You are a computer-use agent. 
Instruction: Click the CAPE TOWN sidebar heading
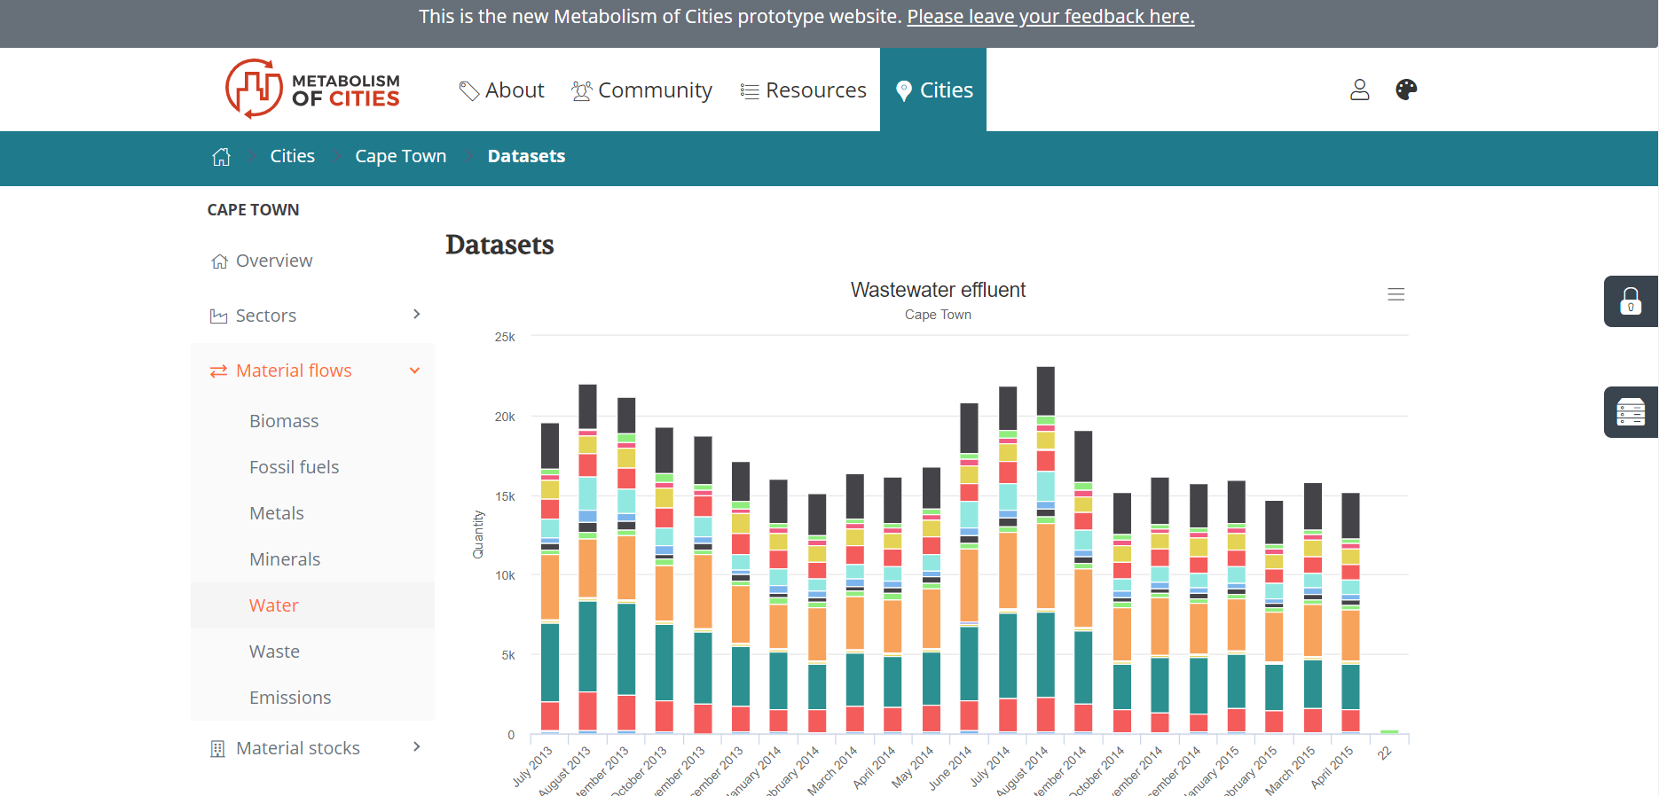[x=254, y=210]
